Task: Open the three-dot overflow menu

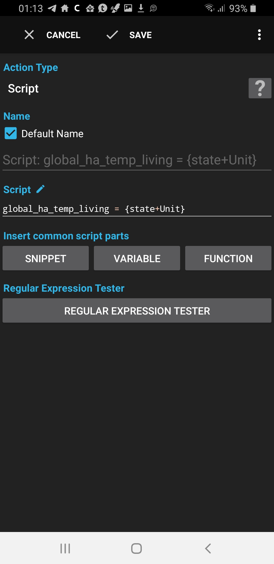Action: click(x=259, y=35)
